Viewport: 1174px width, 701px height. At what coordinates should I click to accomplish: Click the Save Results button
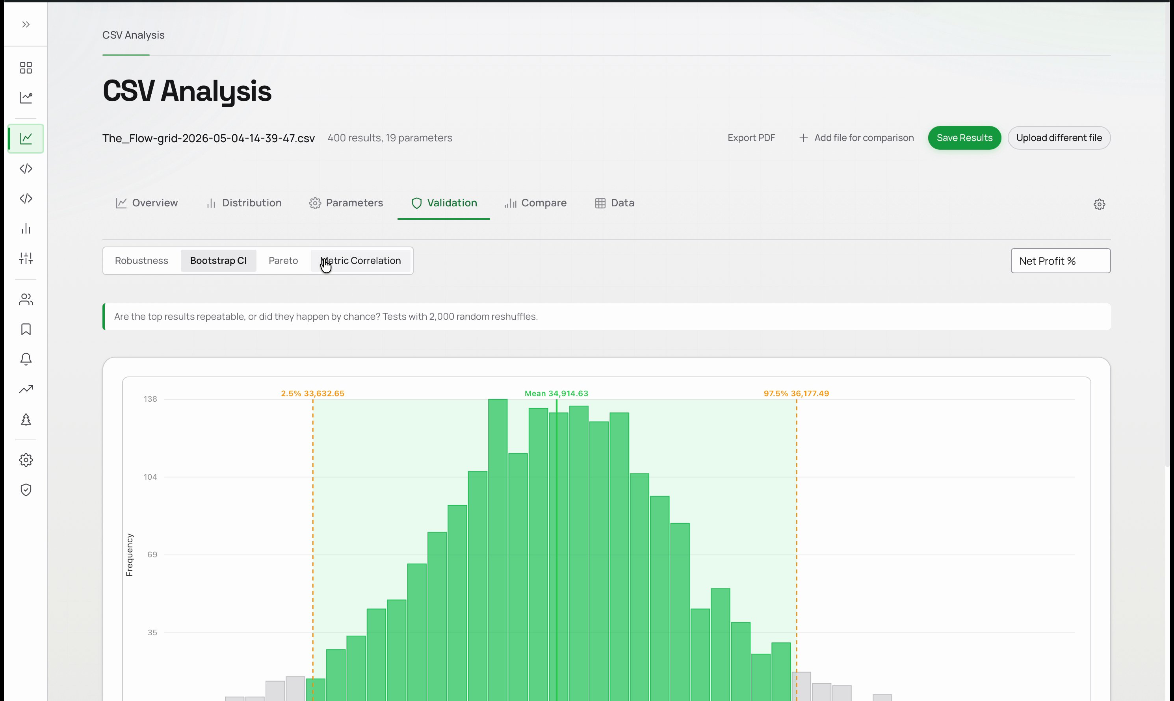pyautogui.click(x=964, y=138)
